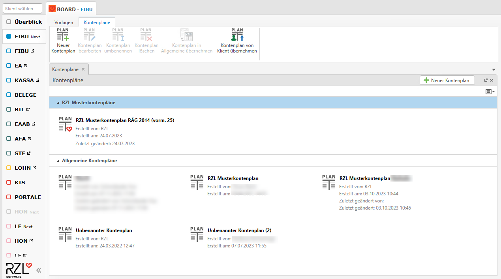Collapse the sidebar using the double chevron

click(x=38, y=270)
